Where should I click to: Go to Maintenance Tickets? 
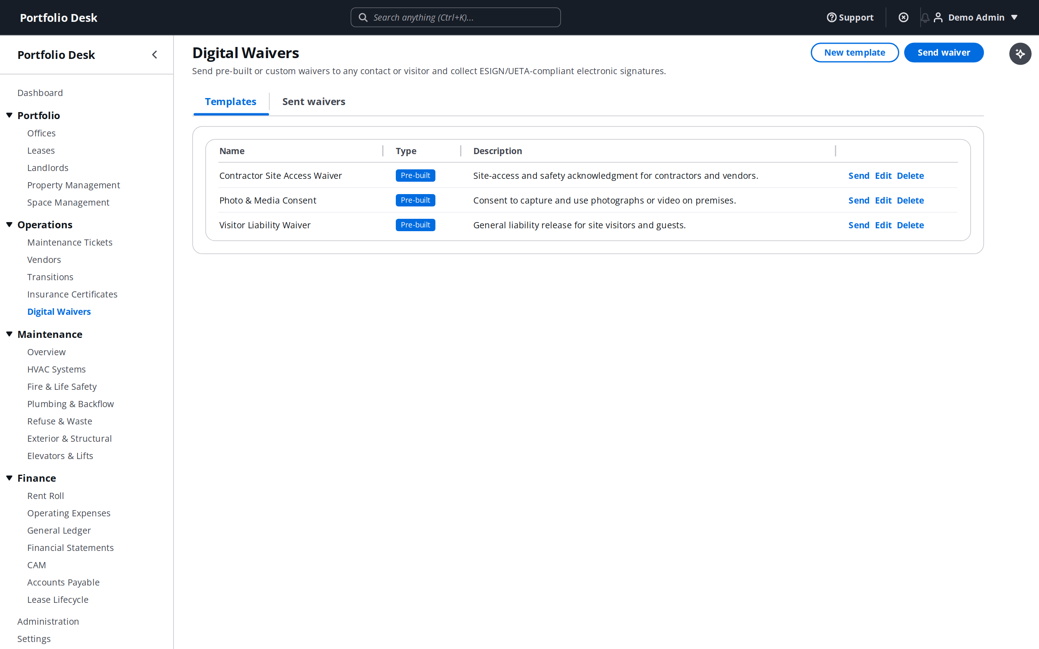point(70,243)
